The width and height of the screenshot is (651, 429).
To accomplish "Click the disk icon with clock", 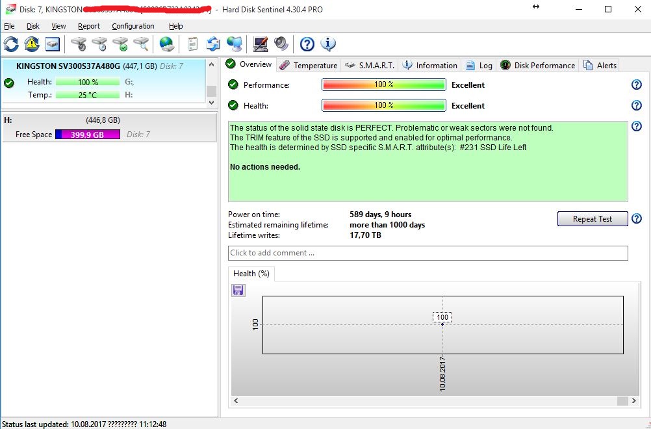I will pyautogui.click(x=99, y=44).
